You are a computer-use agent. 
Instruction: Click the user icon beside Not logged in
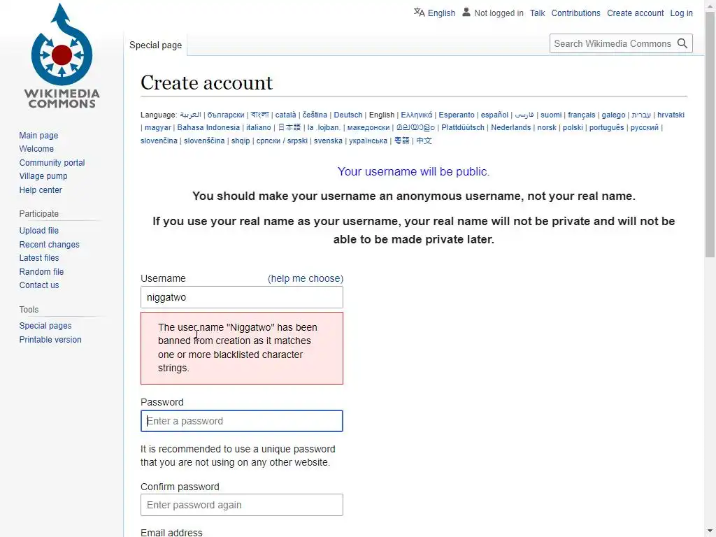pyautogui.click(x=466, y=13)
